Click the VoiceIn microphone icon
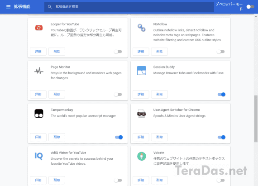The height and width of the screenshot is (186, 258). click(142, 156)
